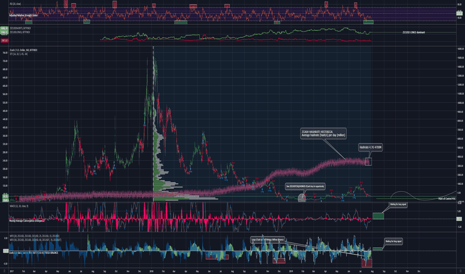Open the ZECUSDSHORTS, BITFINEX series legend

tap(20, 28)
